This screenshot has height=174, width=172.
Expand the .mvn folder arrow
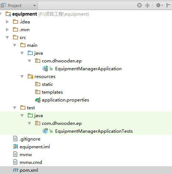7,30
